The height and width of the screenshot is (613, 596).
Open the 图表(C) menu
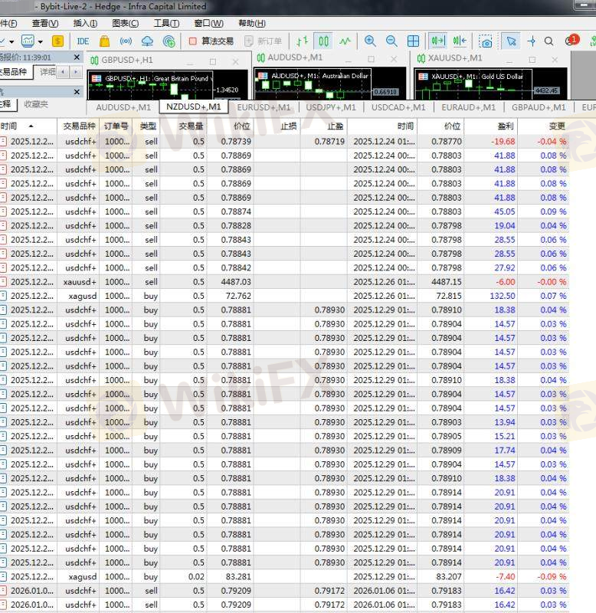[124, 24]
